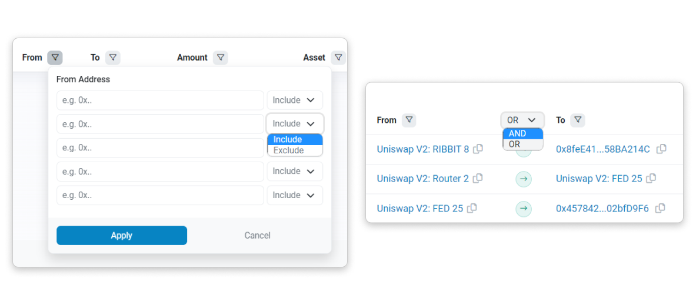Viewport: 696px width, 305px height.
Task: Open the first Include dropdown
Action: click(x=295, y=100)
